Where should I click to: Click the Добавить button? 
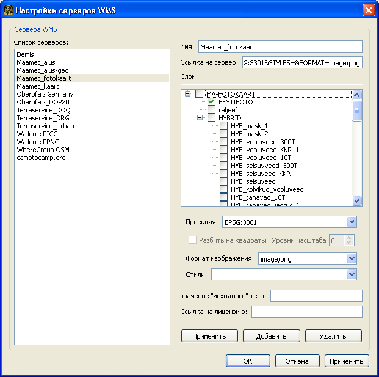pos(270,336)
